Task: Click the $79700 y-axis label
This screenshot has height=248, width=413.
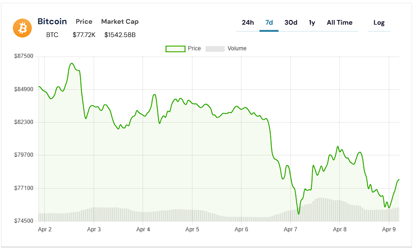Action: tap(24, 155)
